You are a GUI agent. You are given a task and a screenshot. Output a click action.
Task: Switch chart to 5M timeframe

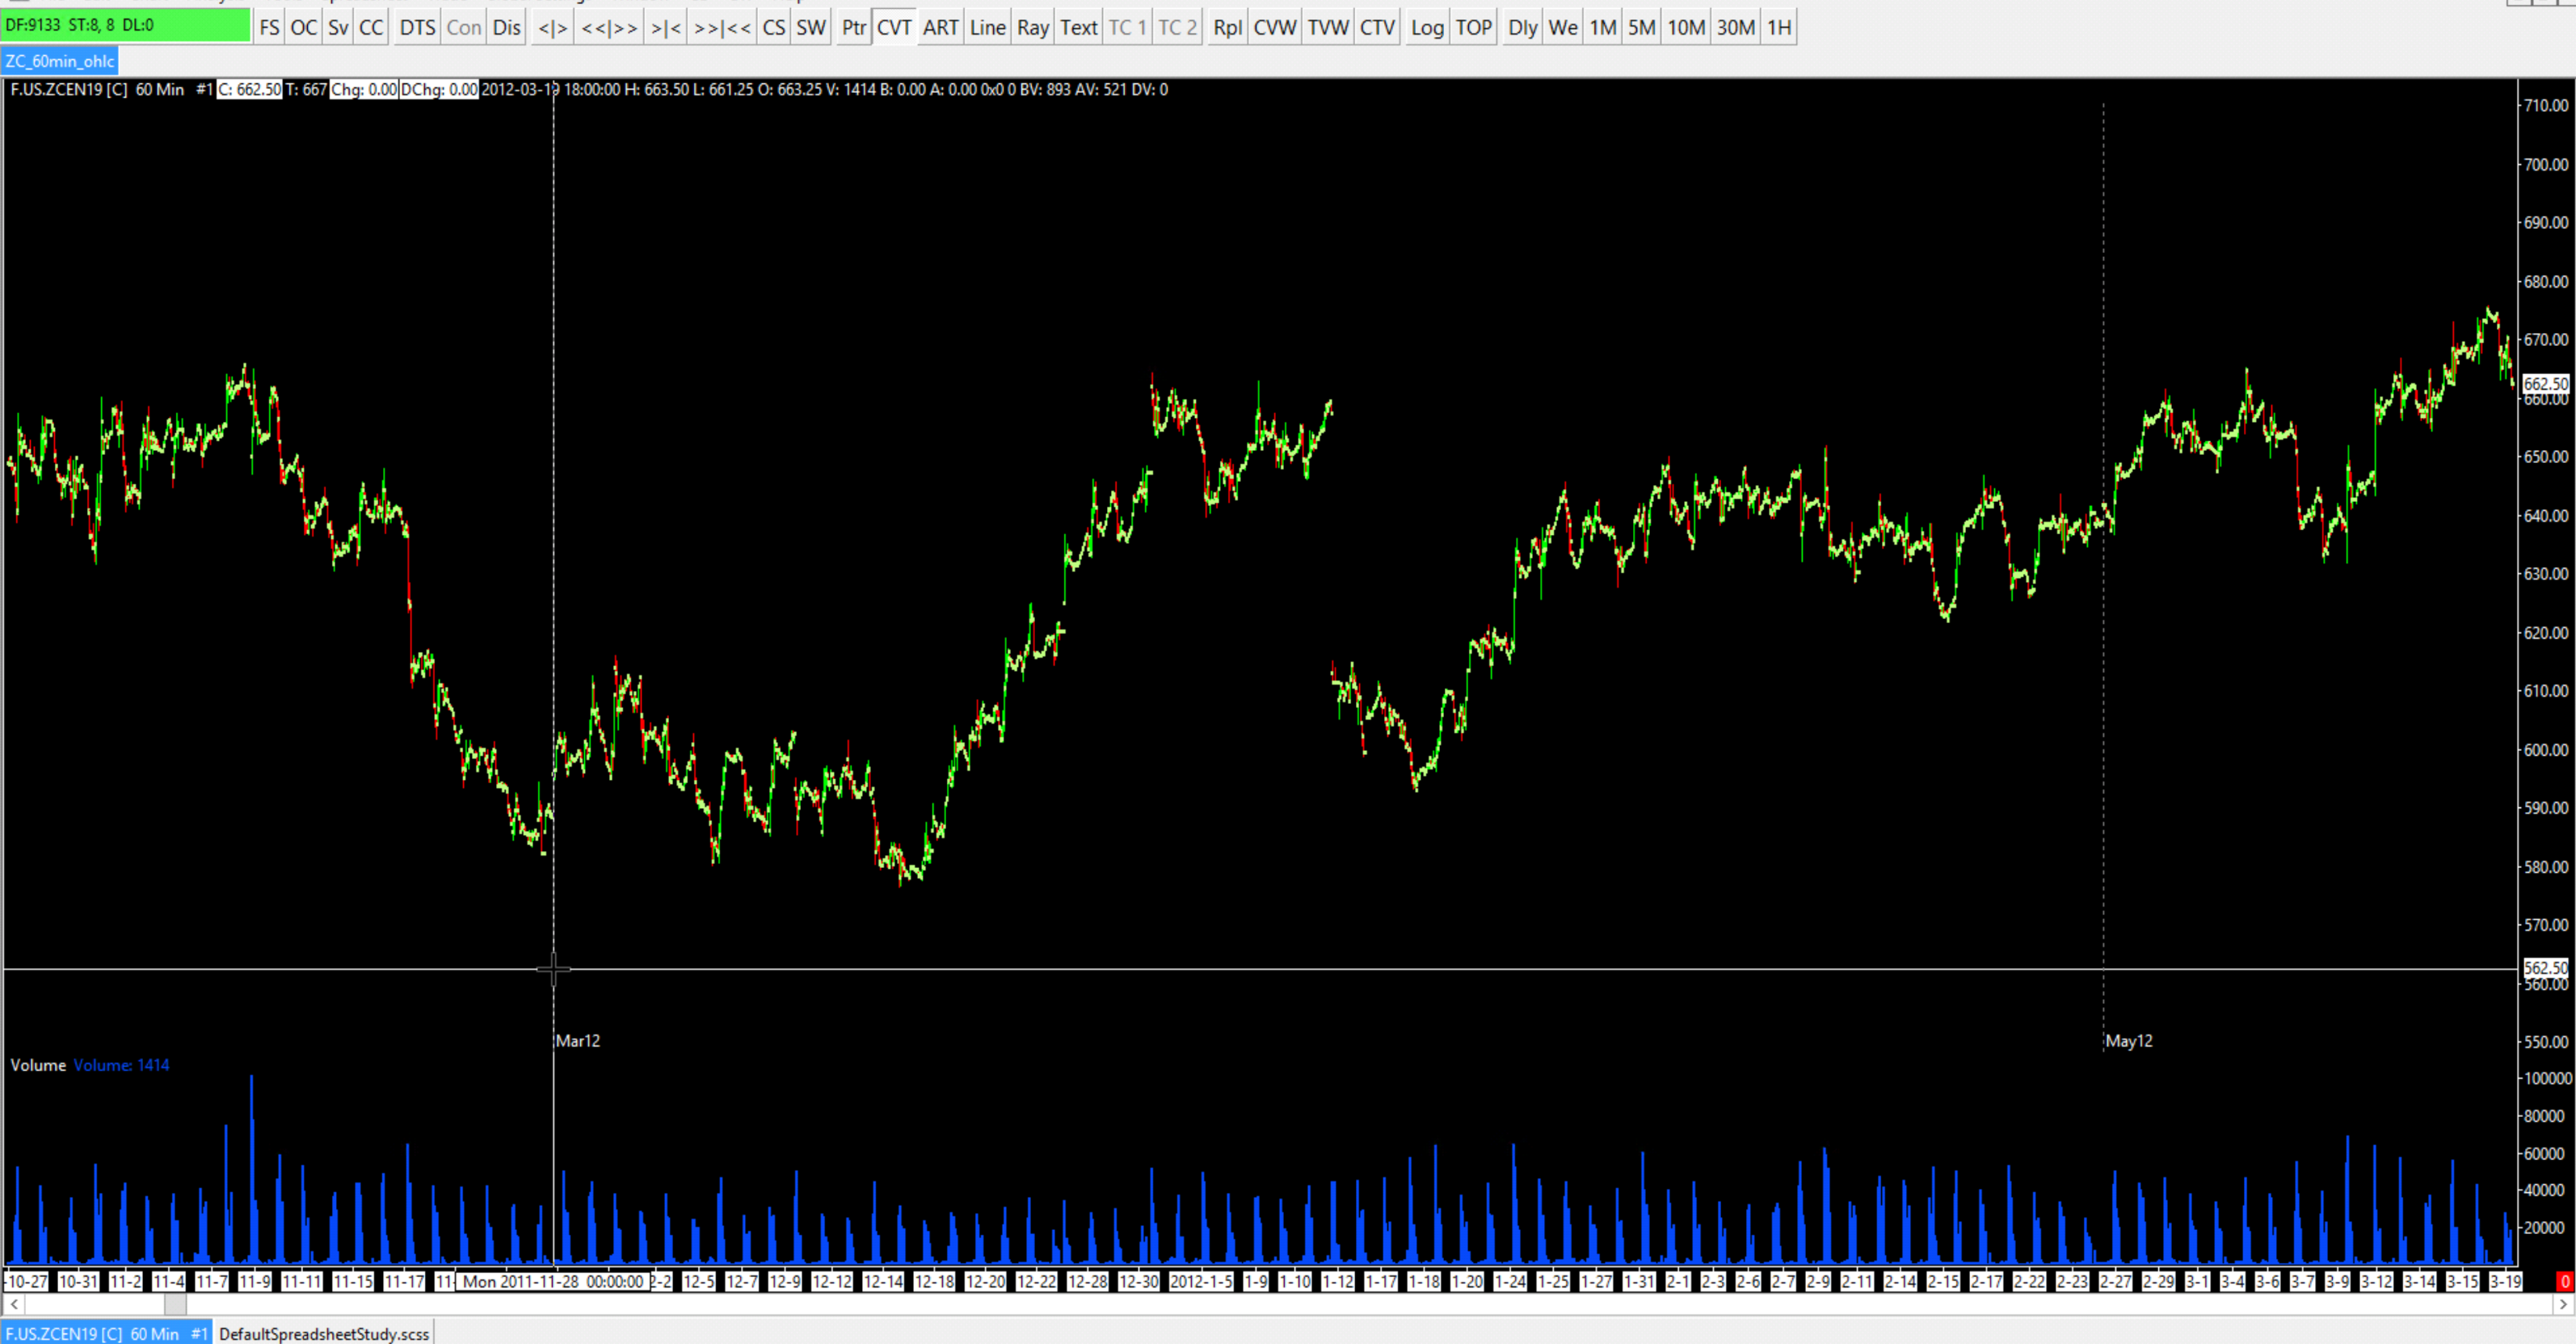pyautogui.click(x=1641, y=27)
